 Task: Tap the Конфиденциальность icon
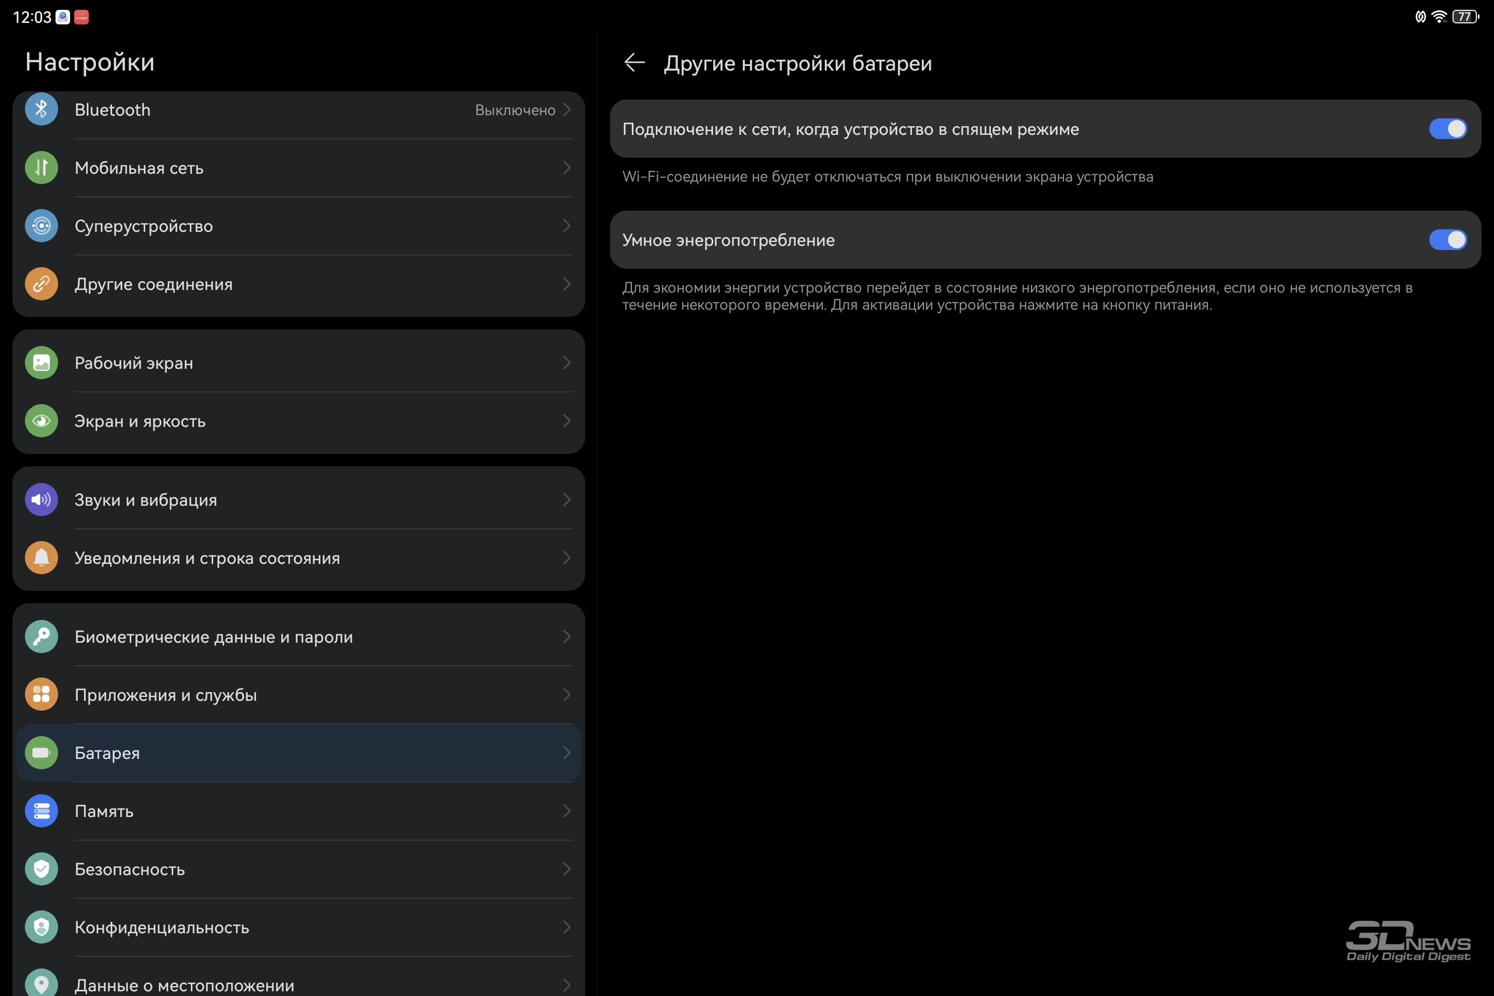tap(41, 927)
